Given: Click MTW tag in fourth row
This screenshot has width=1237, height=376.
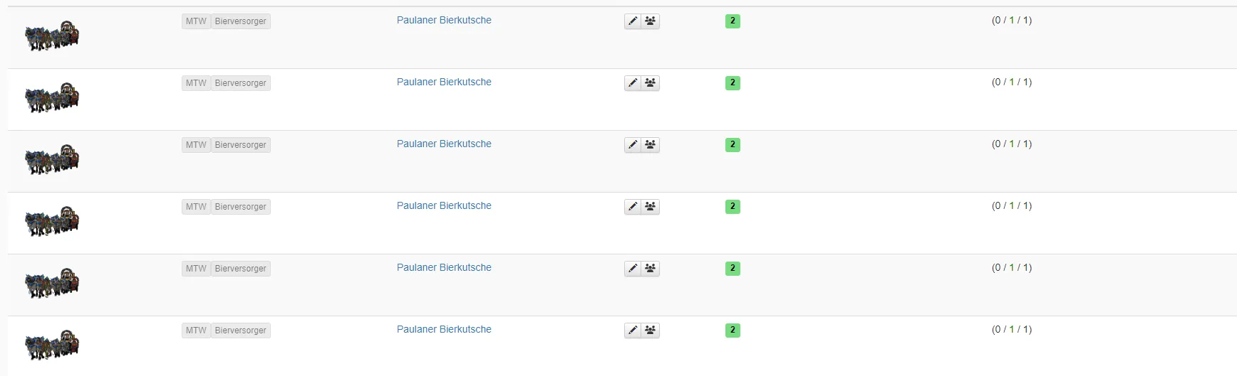Looking at the screenshot, I should pos(196,207).
